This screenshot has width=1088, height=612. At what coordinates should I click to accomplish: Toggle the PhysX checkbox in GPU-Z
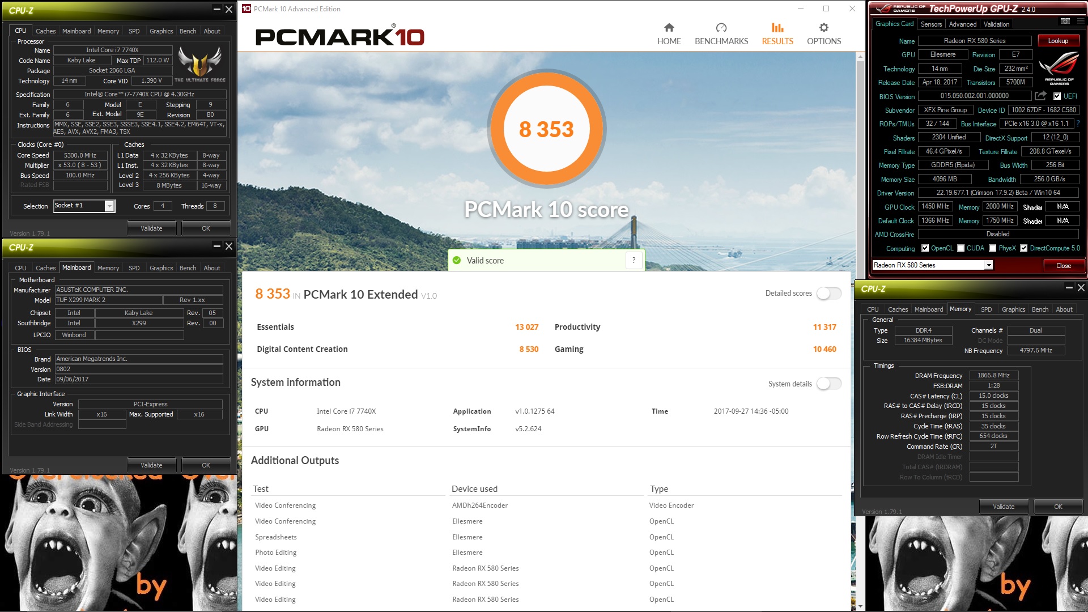[x=993, y=248]
